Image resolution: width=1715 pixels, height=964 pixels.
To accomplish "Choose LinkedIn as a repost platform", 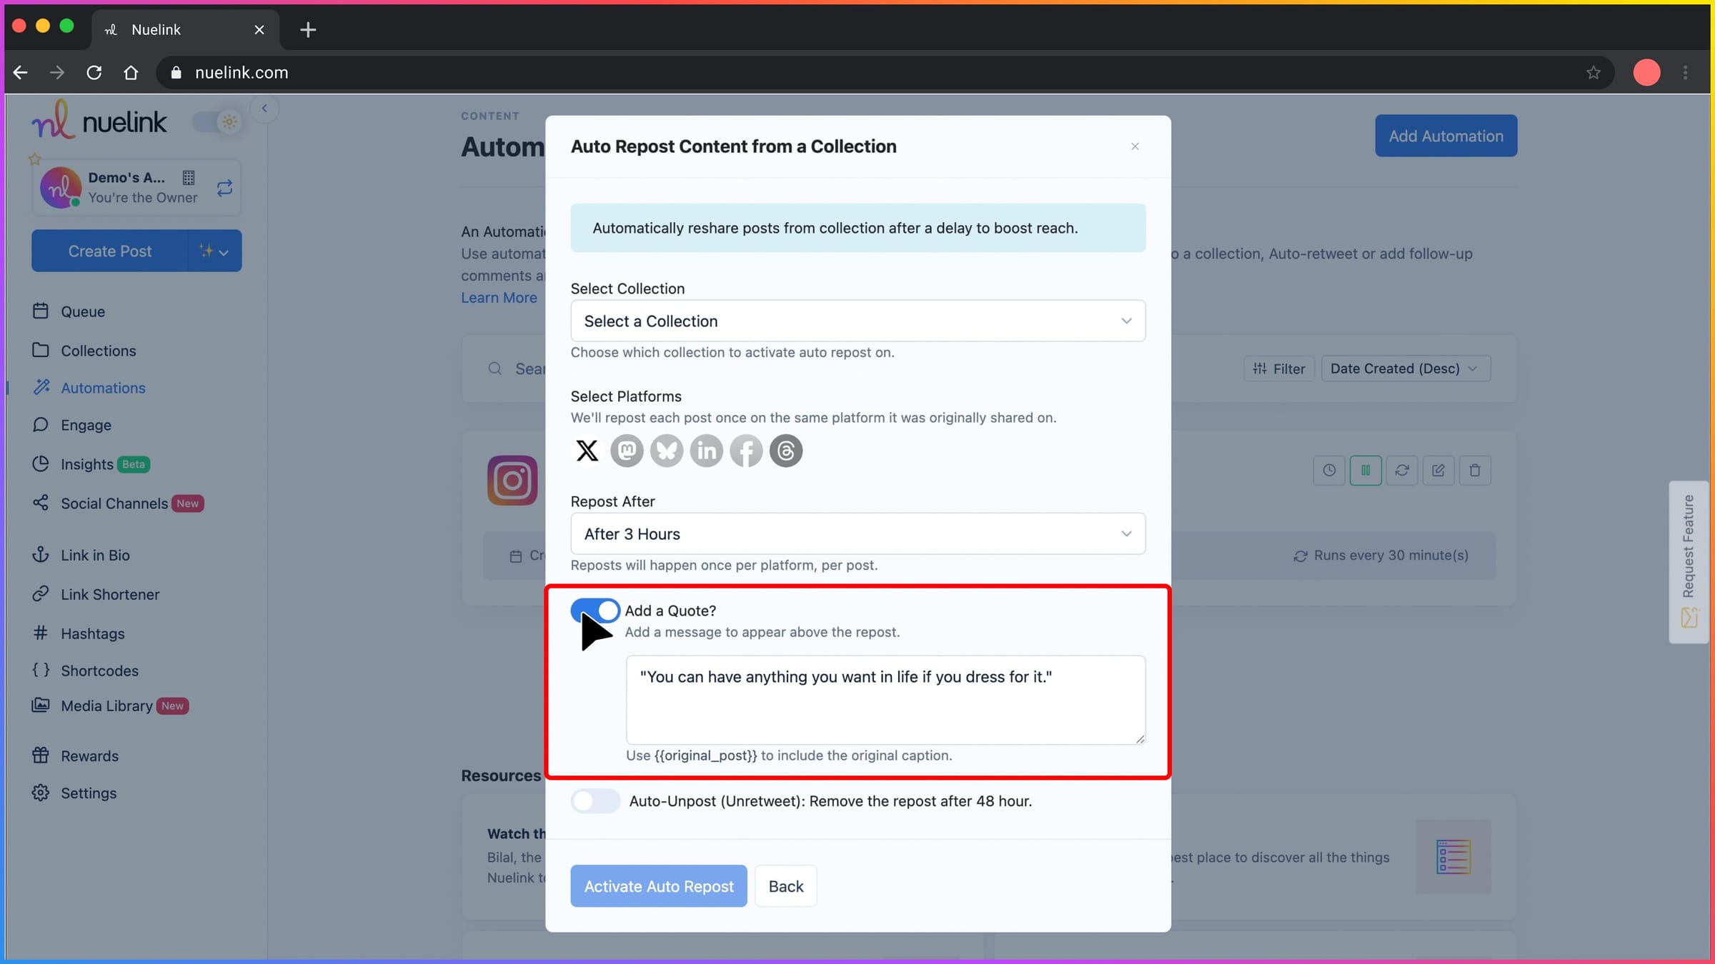I will point(707,451).
